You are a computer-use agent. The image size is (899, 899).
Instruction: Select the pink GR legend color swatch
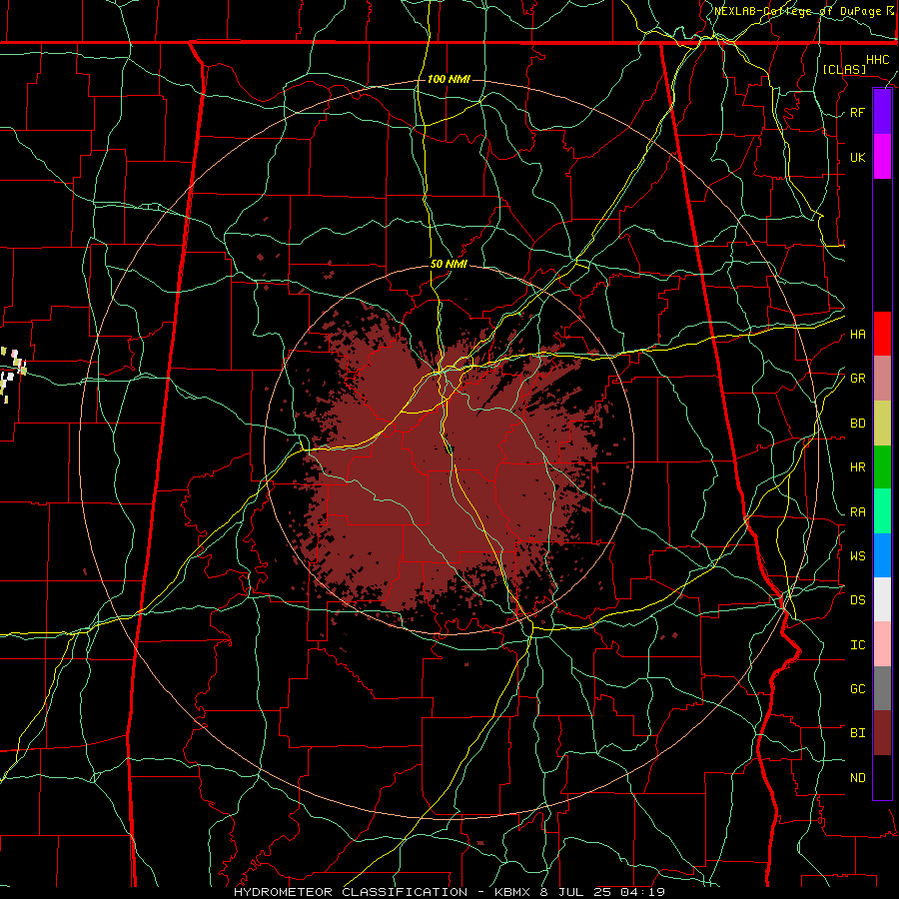coord(882,379)
